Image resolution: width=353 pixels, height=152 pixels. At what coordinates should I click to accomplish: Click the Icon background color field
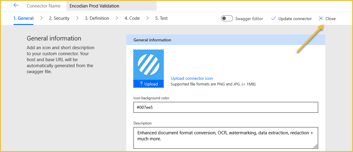pyautogui.click(x=226, y=107)
